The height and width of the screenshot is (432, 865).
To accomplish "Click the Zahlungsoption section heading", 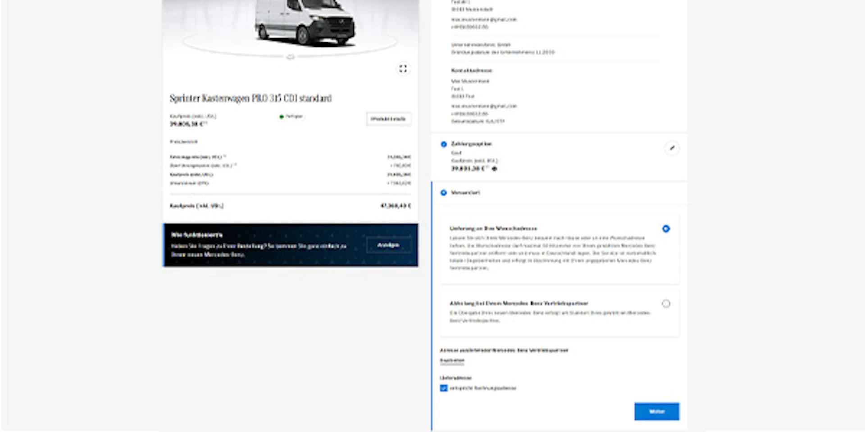I will 471,144.
